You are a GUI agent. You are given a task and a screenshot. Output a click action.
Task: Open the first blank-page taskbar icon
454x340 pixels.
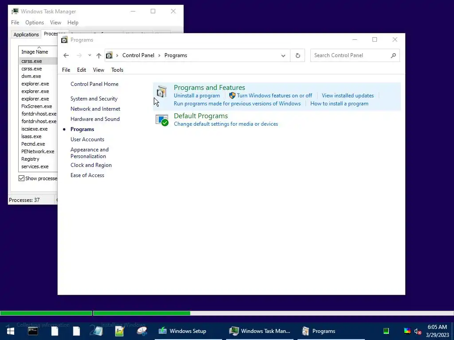(55, 331)
